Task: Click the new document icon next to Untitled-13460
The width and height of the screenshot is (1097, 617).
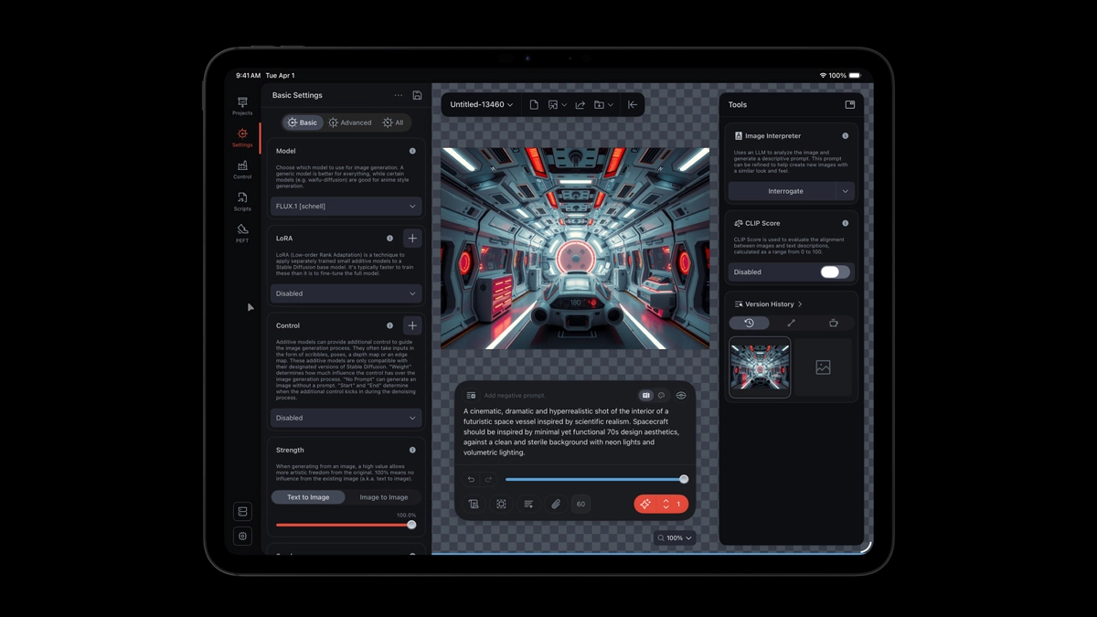Action: click(x=534, y=104)
